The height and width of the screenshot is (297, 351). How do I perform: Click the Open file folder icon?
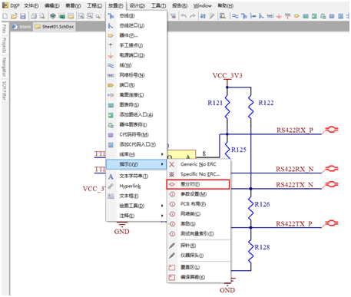click(x=14, y=16)
